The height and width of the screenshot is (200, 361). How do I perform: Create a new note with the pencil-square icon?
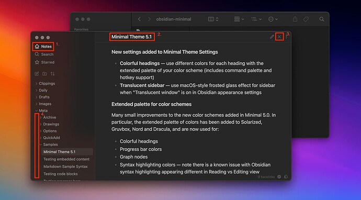click(37, 74)
